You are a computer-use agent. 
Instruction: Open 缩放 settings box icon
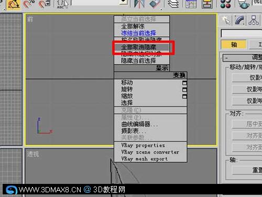(184, 96)
